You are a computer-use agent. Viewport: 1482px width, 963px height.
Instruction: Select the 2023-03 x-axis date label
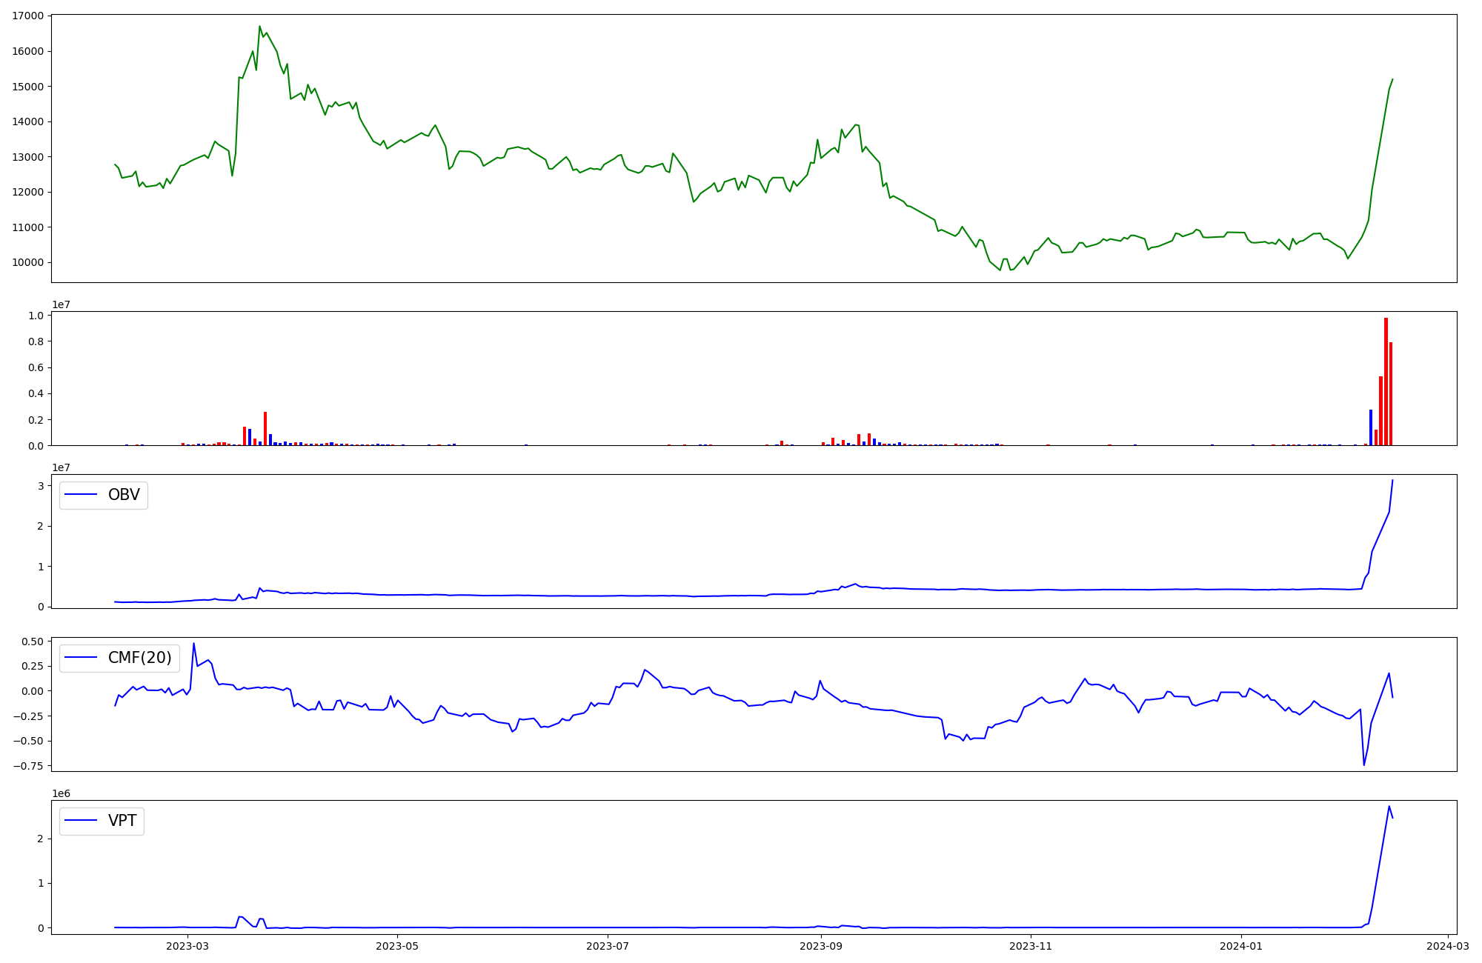coord(187,946)
